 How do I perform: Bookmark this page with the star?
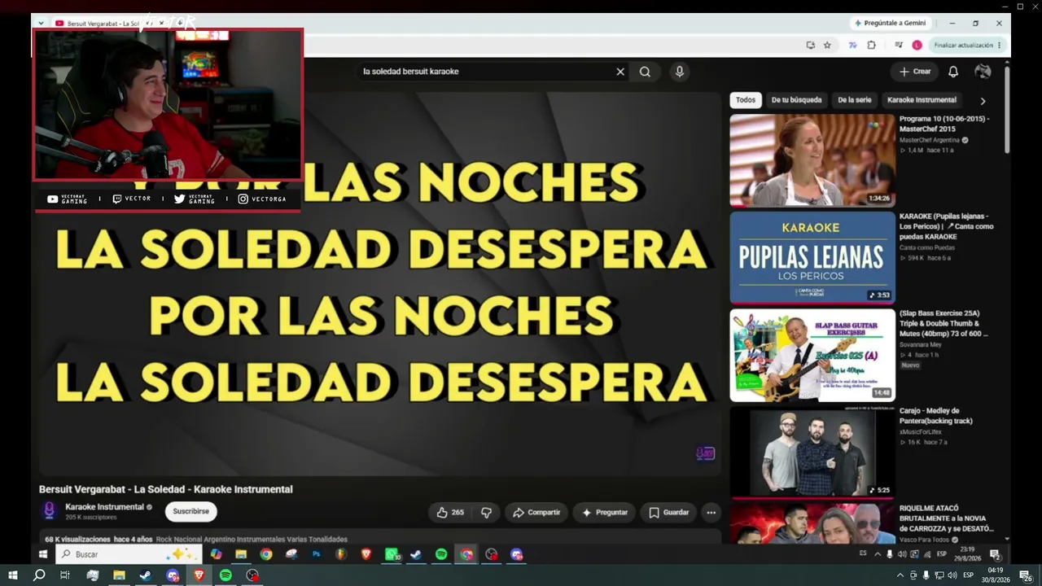point(827,46)
